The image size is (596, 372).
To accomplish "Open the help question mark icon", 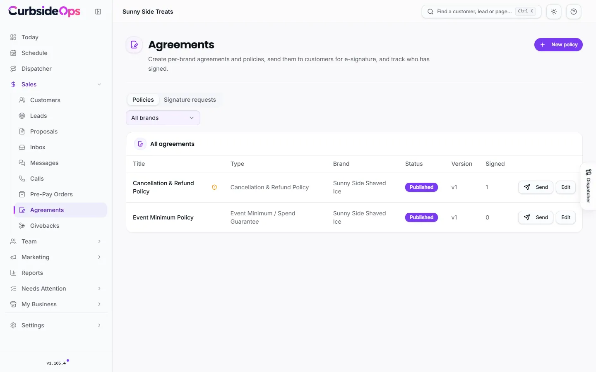I will point(574,12).
